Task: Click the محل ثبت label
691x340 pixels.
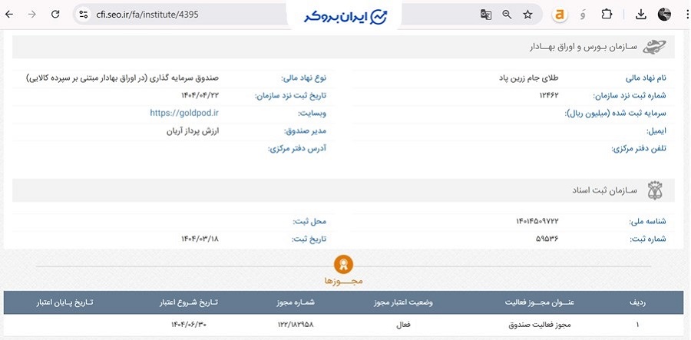Action: point(310,222)
